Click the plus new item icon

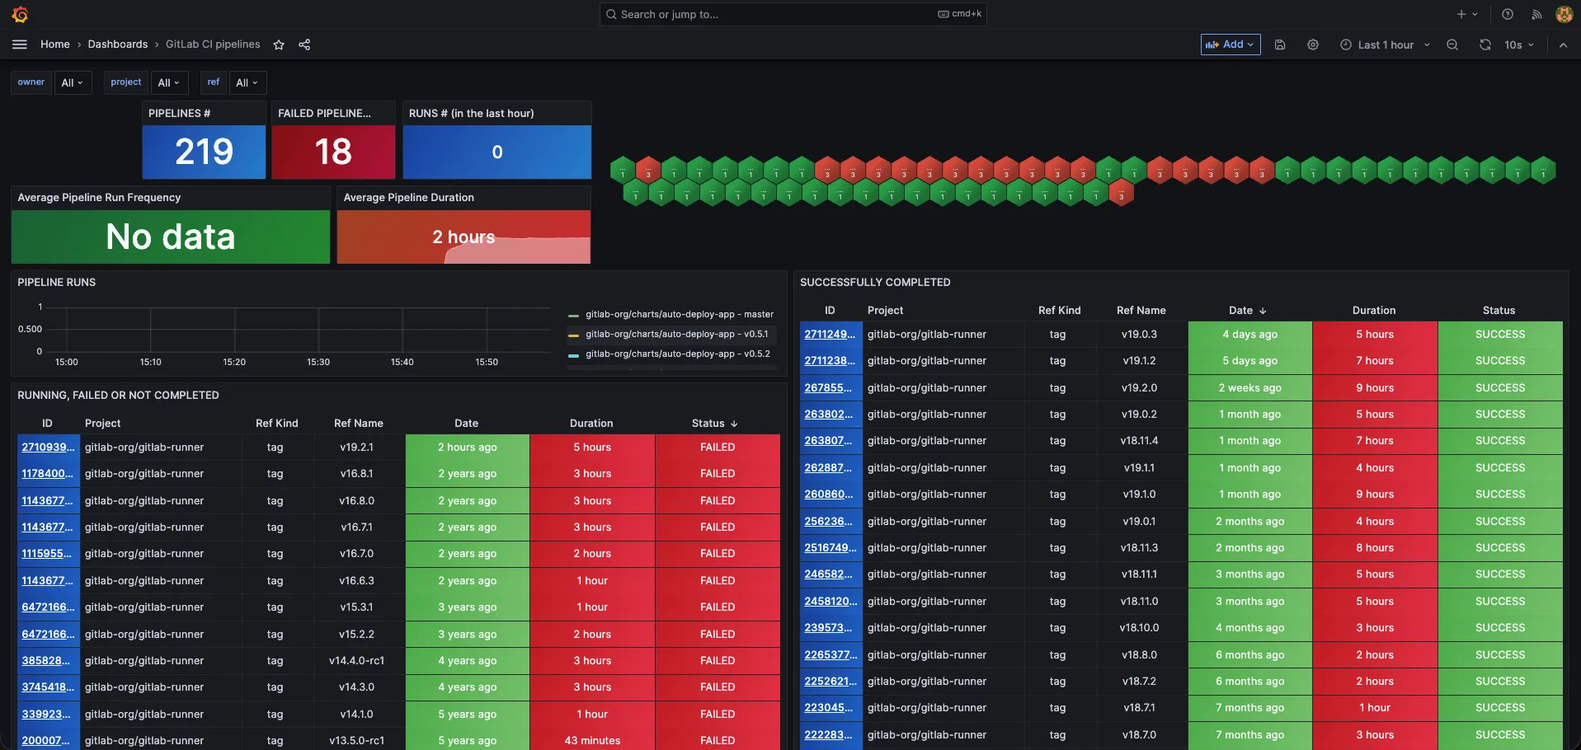point(1467,14)
